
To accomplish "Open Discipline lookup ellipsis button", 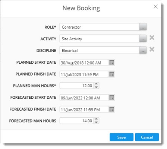I will pyautogui.click(x=143, y=50).
